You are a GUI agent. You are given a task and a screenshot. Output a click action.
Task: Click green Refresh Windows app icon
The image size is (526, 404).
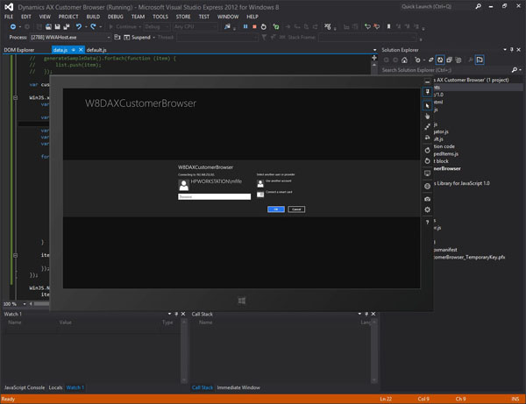pyautogui.click(x=276, y=26)
